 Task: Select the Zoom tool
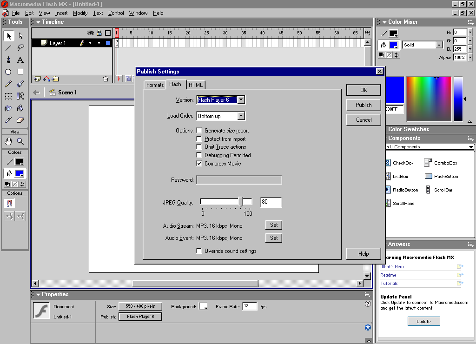pos(20,141)
